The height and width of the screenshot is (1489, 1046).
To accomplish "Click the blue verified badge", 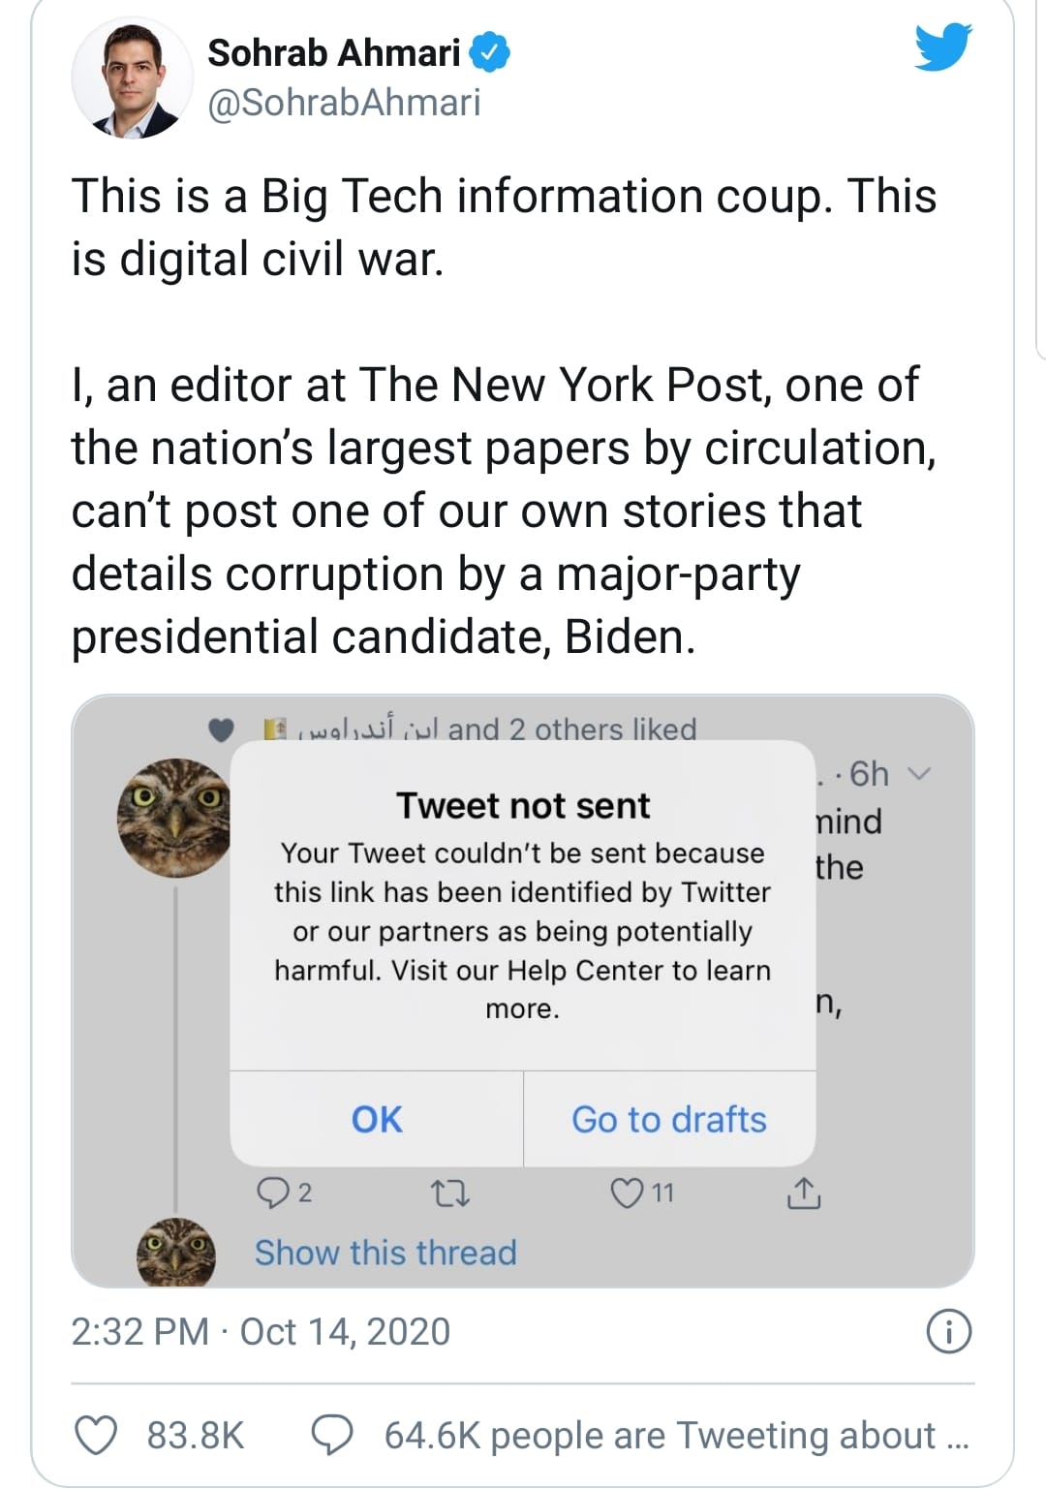I will [490, 52].
